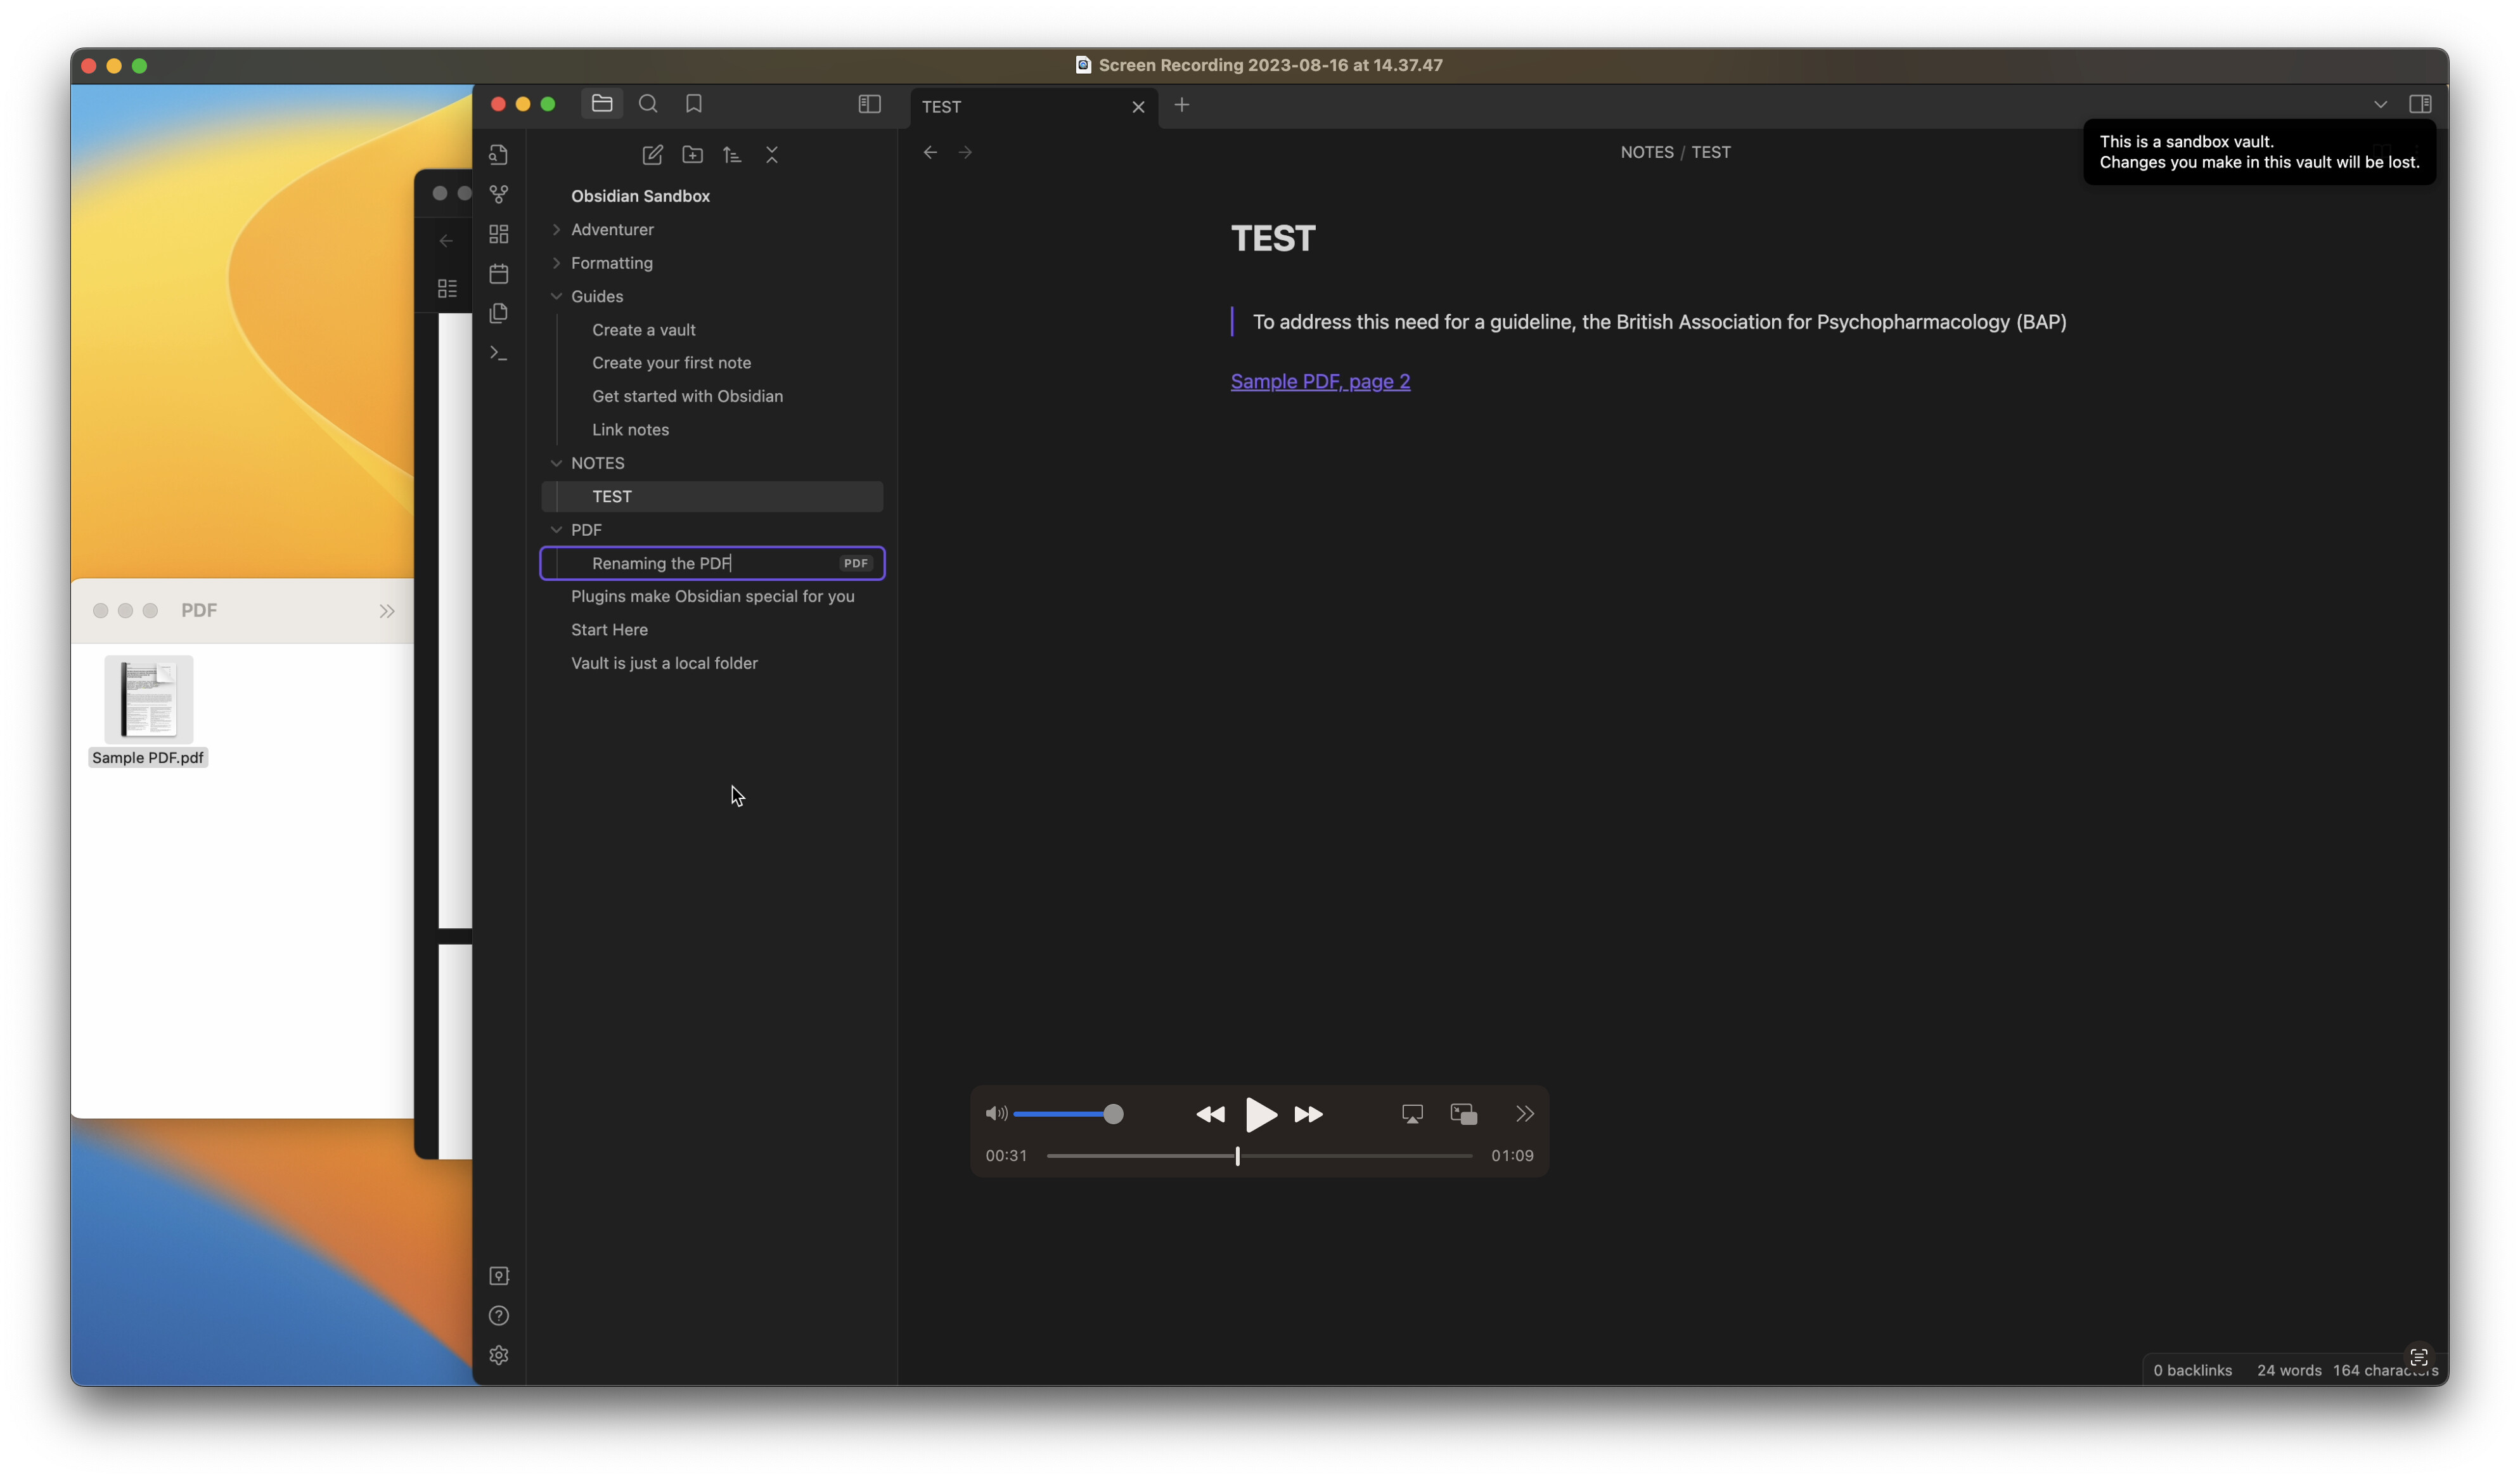Show more player options chevrons

tap(1524, 1113)
